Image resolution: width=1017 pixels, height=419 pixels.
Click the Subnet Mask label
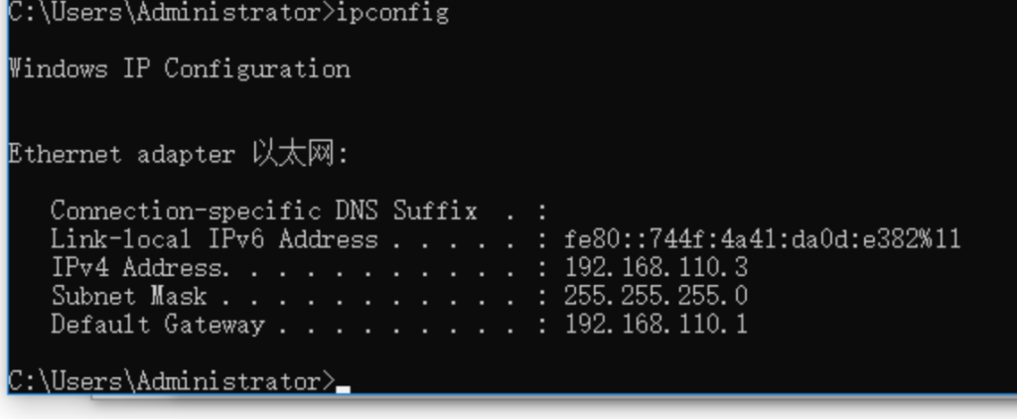click(x=128, y=296)
